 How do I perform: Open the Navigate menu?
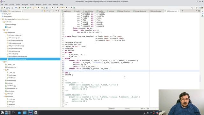[25, 4]
